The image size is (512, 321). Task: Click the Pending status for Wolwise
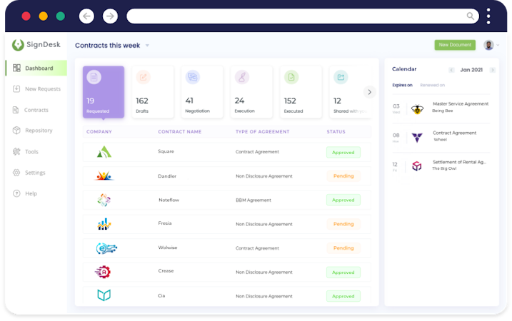(x=343, y=248)
